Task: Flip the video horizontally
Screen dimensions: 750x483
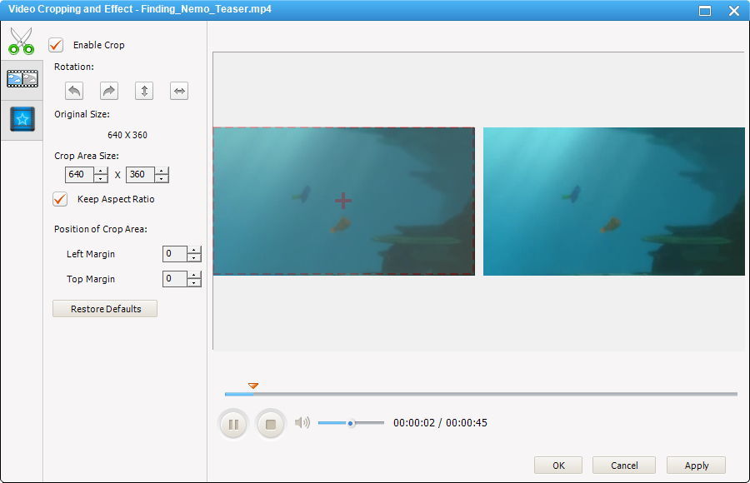Action: pyautogui.click(x=178, y=91)
